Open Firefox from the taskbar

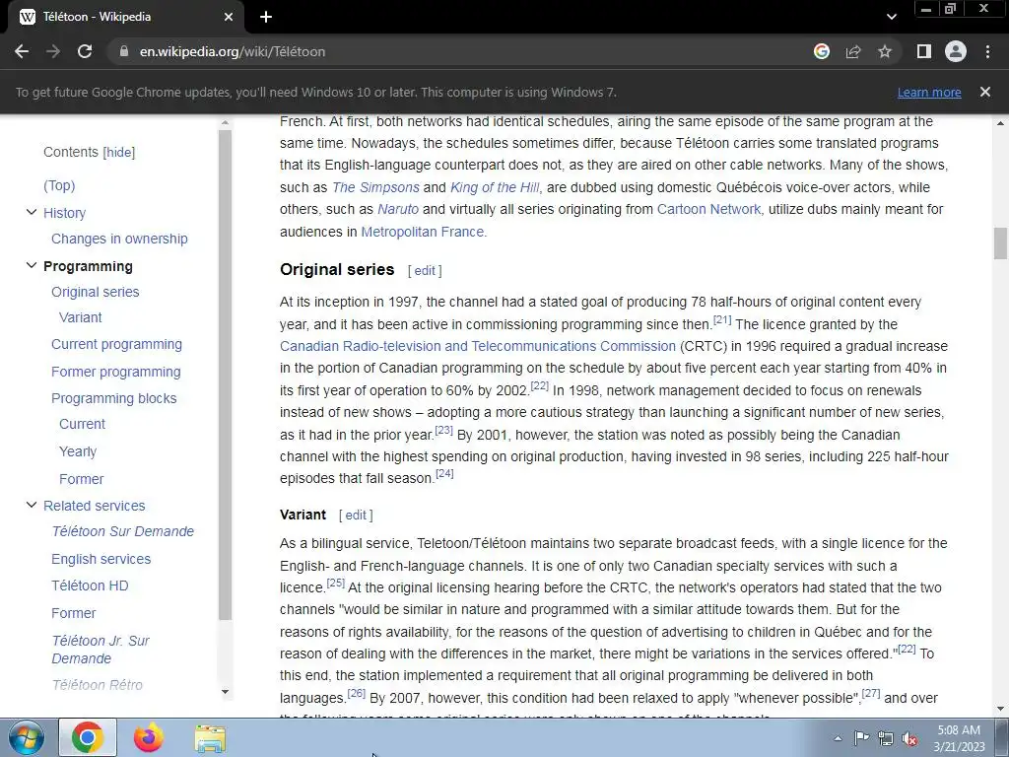click(x=148, y=737)
